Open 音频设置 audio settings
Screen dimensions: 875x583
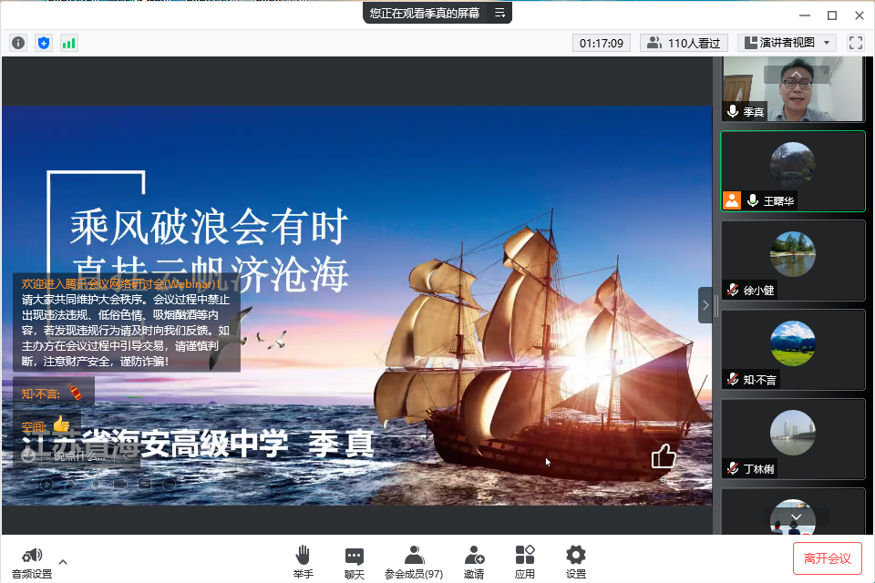[32, 562]
